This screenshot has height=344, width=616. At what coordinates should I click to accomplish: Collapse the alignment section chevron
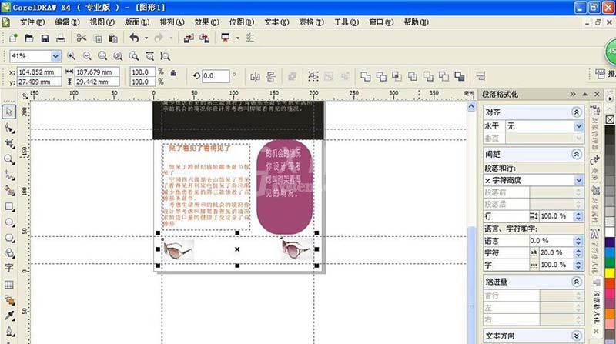[576, 112]
